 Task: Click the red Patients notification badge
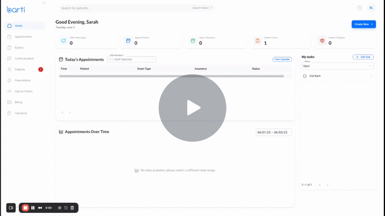point(40,70)
